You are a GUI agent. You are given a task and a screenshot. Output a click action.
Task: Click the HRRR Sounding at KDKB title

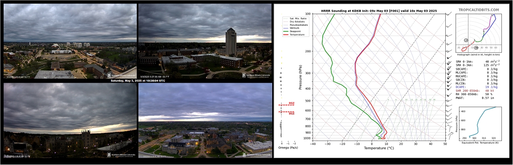coord(379,11)
